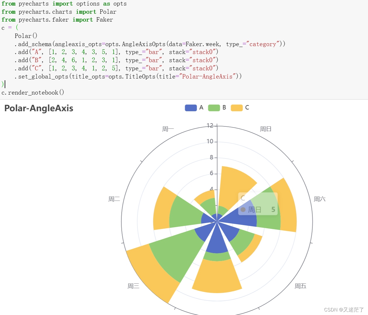Click the 周六 axis label
Screen dimensions: 368x315
(319, 199)
